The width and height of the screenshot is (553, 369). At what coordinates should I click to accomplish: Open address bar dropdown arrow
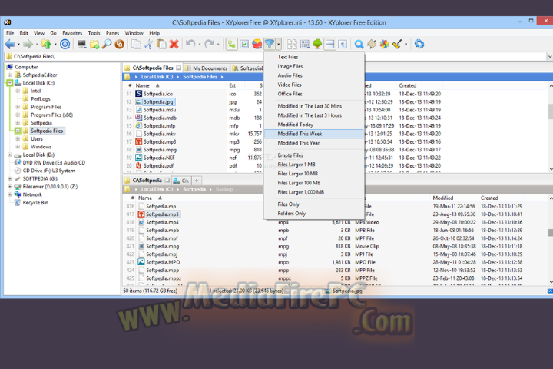click(549, 56)
